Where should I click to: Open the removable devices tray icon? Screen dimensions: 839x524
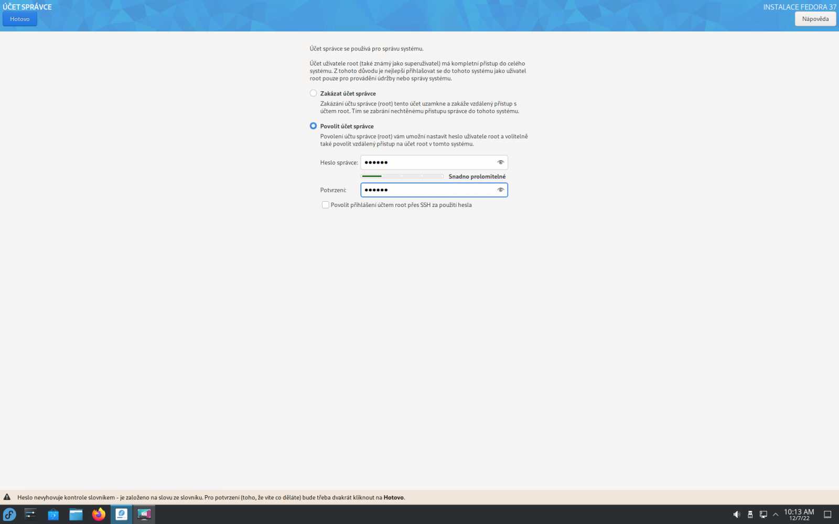click(750, 515)
